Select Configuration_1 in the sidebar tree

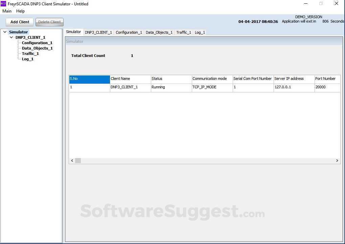[x=37, y=42]
